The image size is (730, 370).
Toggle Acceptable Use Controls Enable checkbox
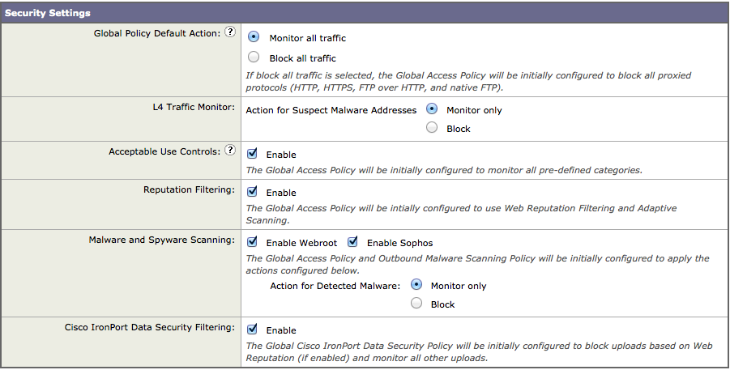(x=253, y=153)
